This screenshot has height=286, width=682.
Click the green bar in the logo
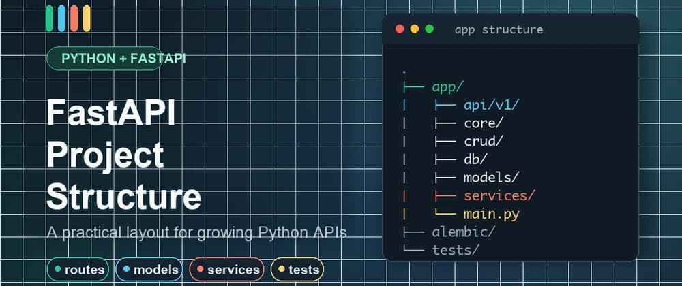click(x=49, y=18)
